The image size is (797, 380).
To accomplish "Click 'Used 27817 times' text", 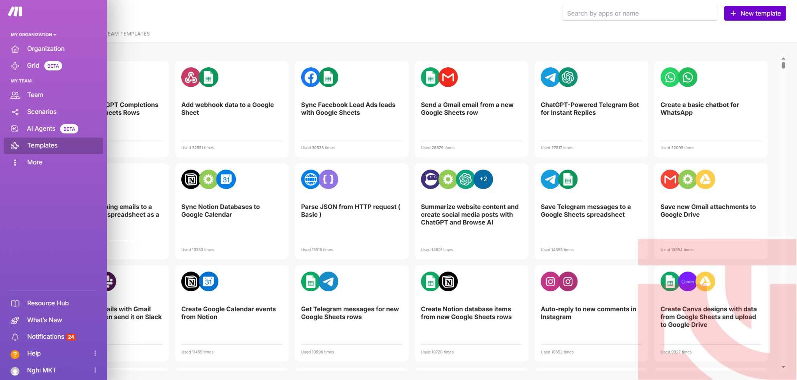I will (557, 148).
